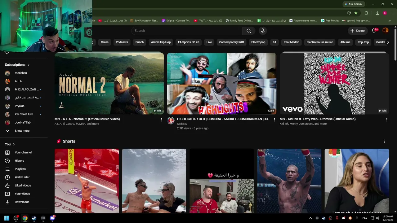Open options menu for HIGHLIGHTS CUMURA video
This screenshot has height=223, width=397.
274,120
